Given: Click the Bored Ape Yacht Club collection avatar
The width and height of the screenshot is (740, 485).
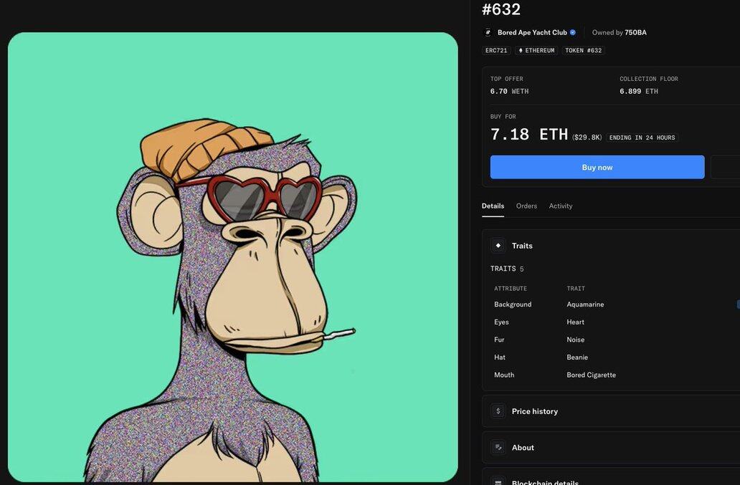Looking at the screenshot, I should click(488, 32).
